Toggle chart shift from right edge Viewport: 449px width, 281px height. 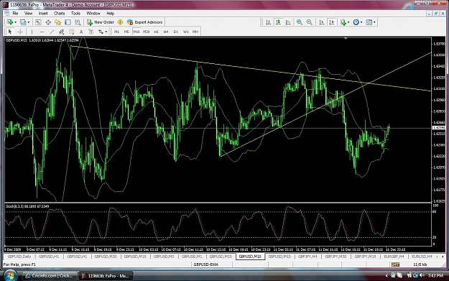tap(332, 22)
